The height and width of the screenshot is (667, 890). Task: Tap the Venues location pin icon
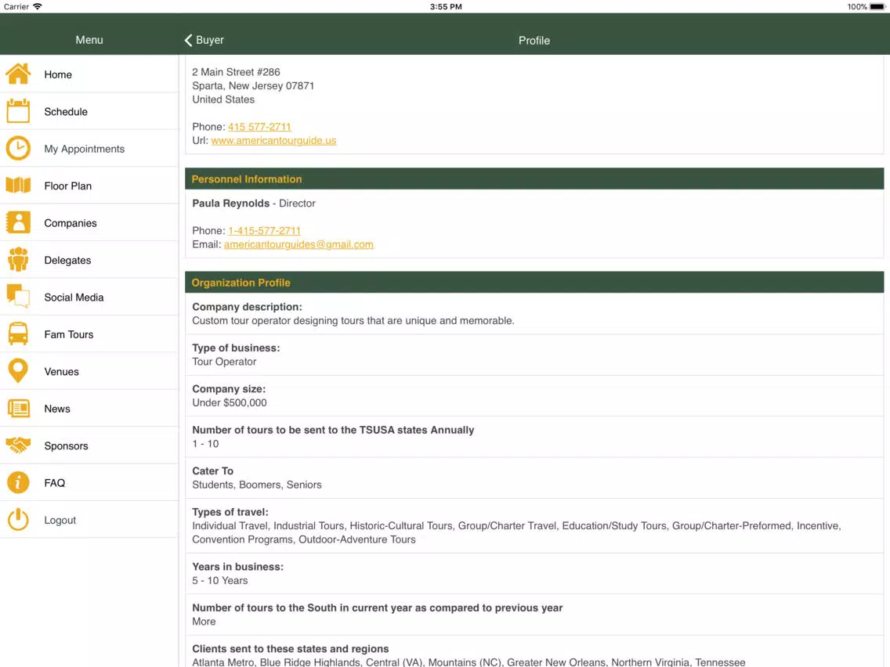[18, 371]
